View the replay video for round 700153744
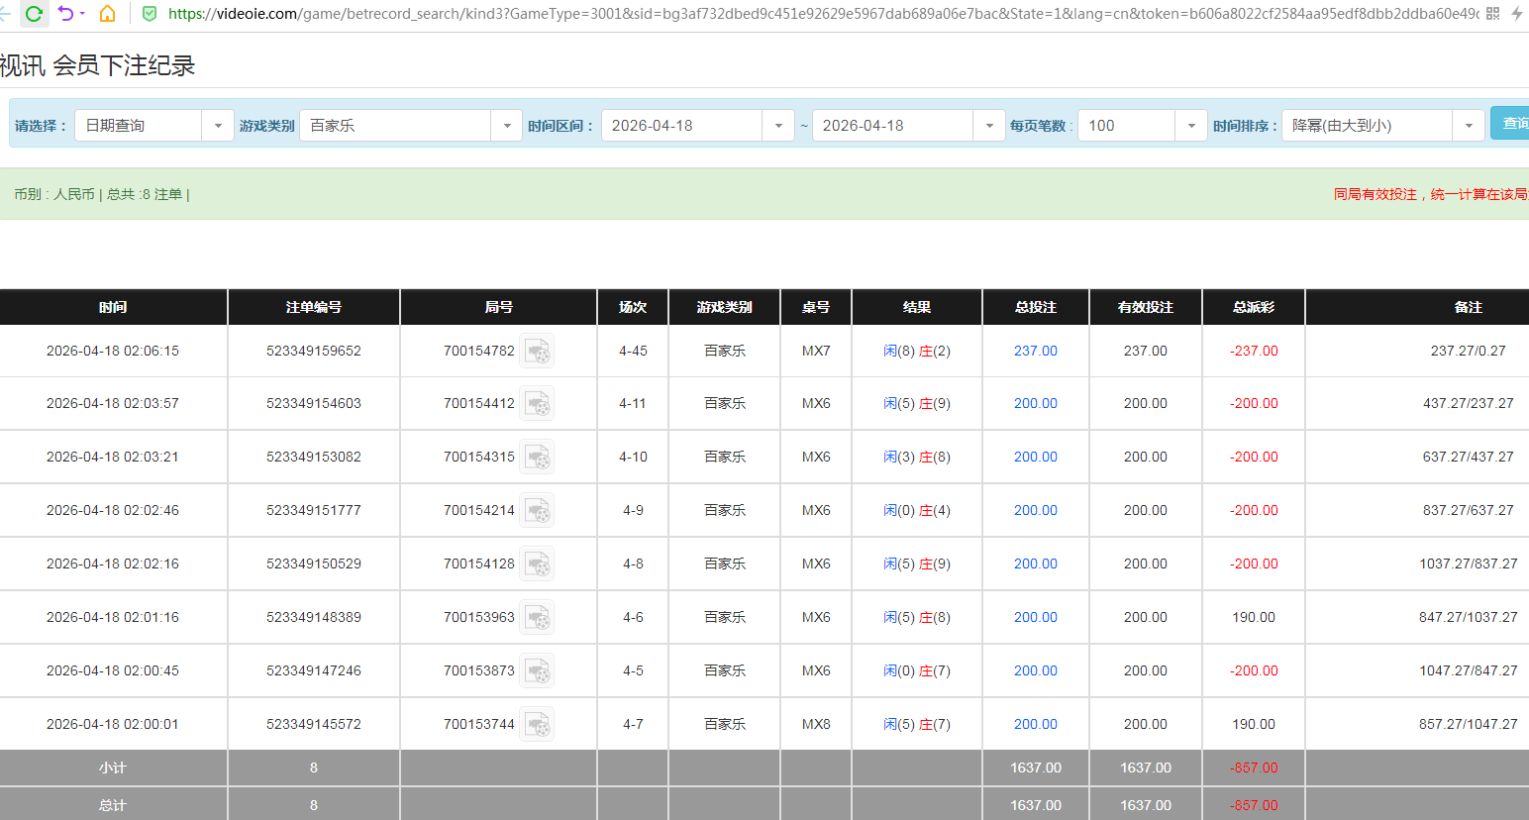Screen dimensions: 1529x820 (x=536, y=724)
